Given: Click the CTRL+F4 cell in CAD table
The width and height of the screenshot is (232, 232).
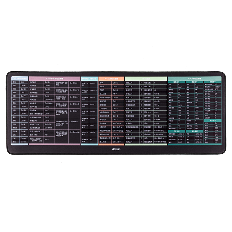Looking at the screenshot, I should (x=199, y=142).
